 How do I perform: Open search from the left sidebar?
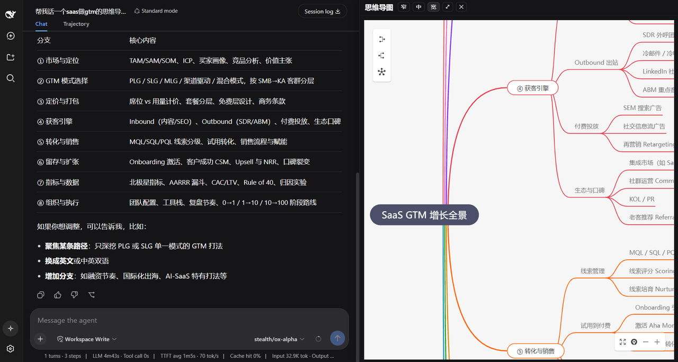pos(11,78)
